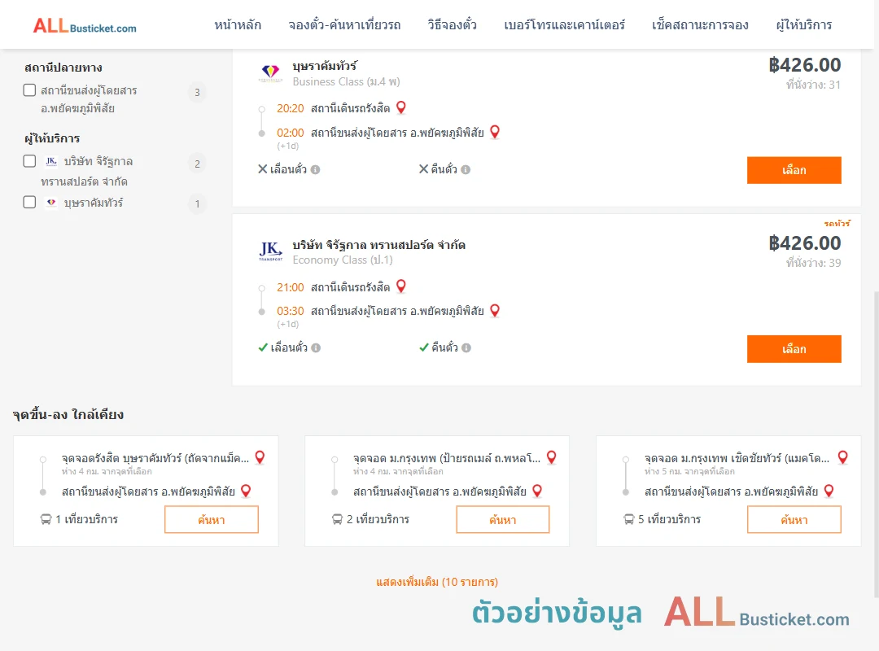Show คืนตั๋ว info icon on จิรัฐกาล trip

(466, 347)
